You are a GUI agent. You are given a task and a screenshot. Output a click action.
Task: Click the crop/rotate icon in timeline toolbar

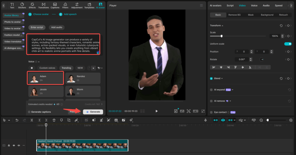[69, 120]
